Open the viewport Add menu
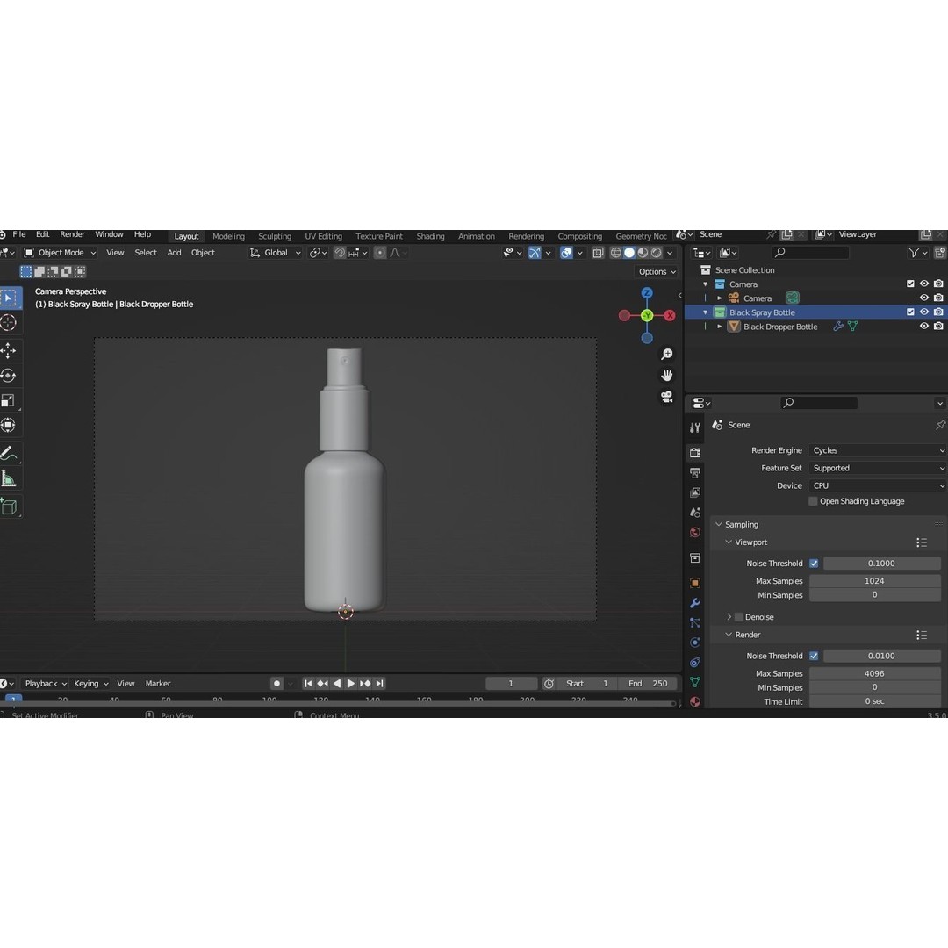The width and height of the screenshot is (948, 948). tap(174, 253)
